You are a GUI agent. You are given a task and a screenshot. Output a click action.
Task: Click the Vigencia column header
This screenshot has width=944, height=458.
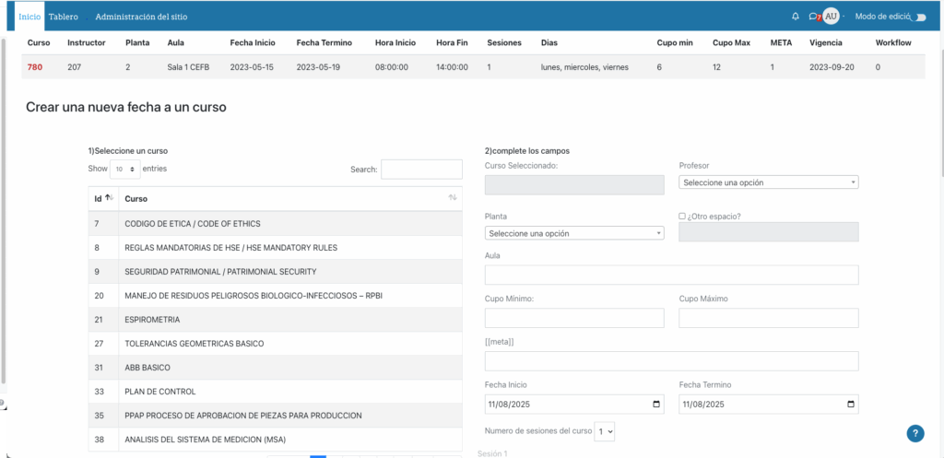pos(826,42)
